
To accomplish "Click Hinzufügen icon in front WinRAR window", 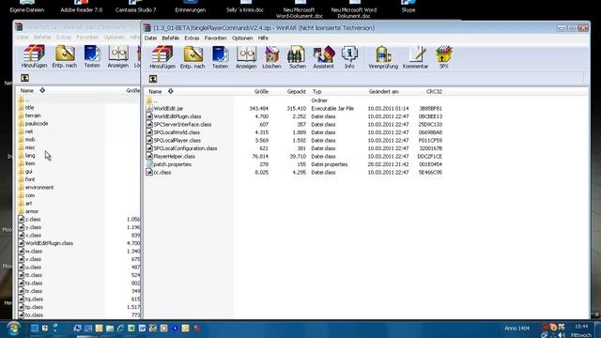I will [x=162, y=57].
